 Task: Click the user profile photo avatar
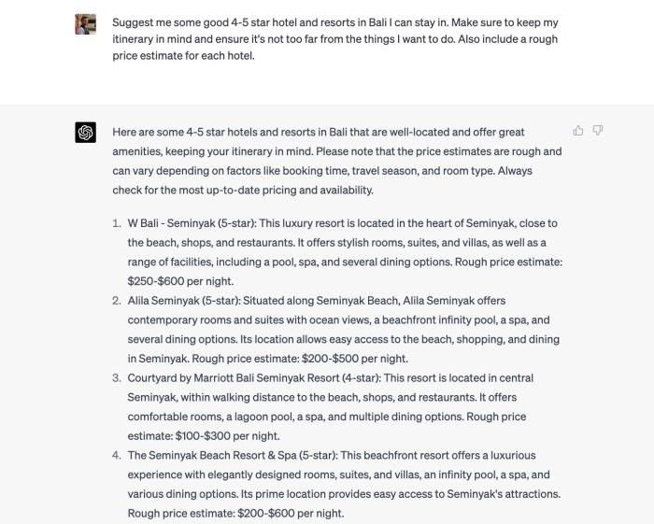click(86, 24)
